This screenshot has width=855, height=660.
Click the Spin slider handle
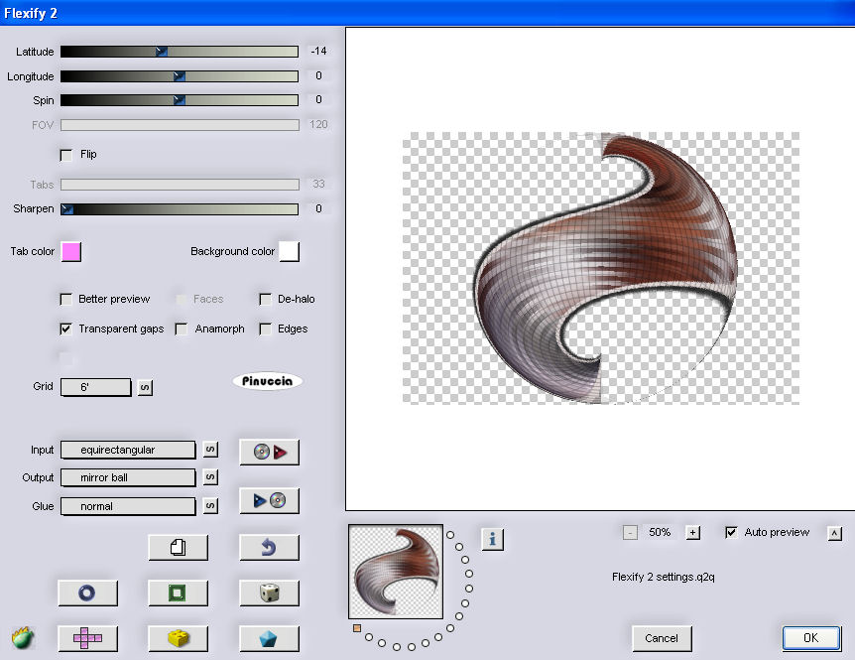180,100
